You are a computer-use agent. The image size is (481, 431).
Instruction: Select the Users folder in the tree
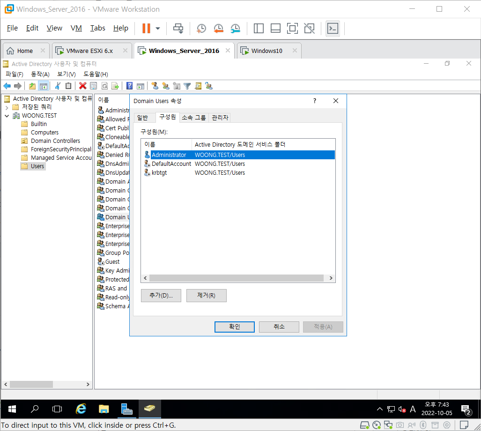pyautogui.click(x=37, y=166)
